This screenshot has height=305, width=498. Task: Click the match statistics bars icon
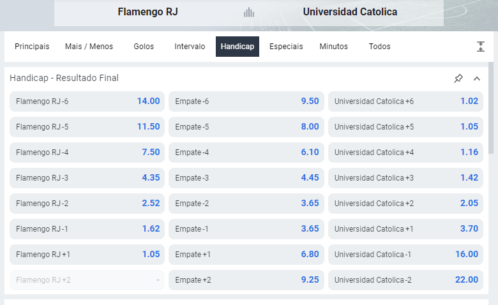pos(249,12)
